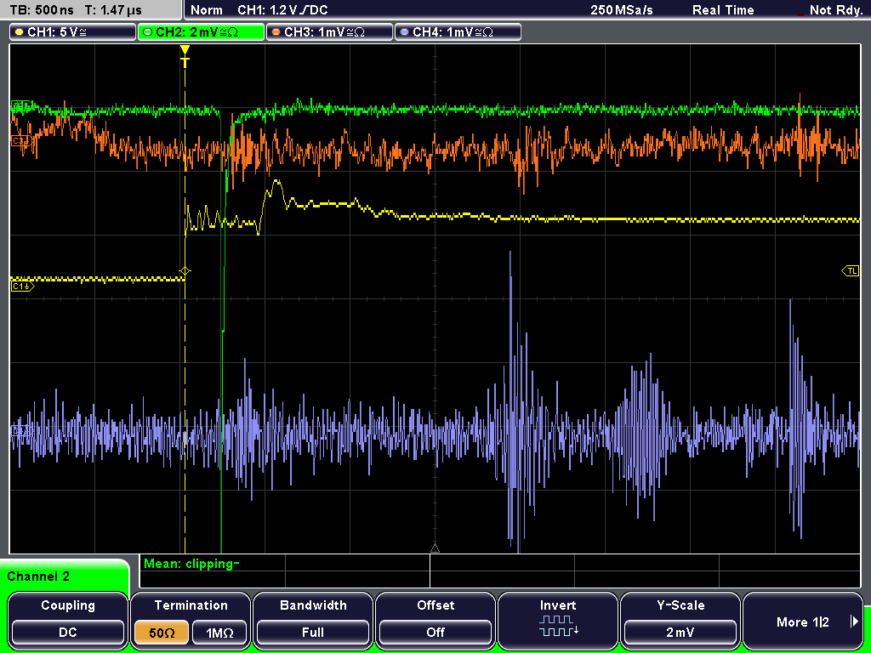Click the Real Time acquisition label

click(723, 10)
